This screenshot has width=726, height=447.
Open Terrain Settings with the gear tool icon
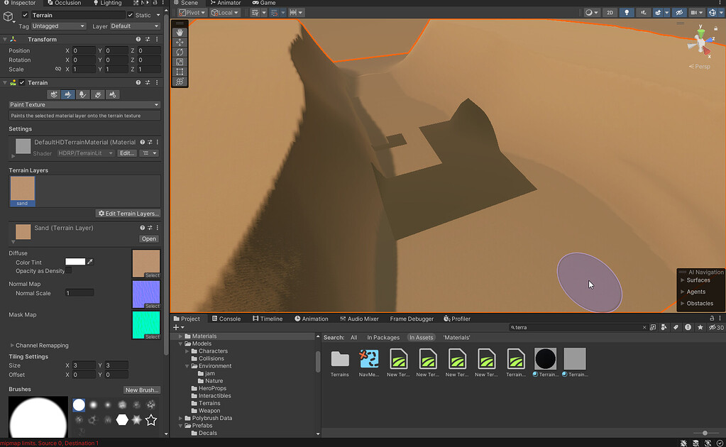(x=112, y=95)
